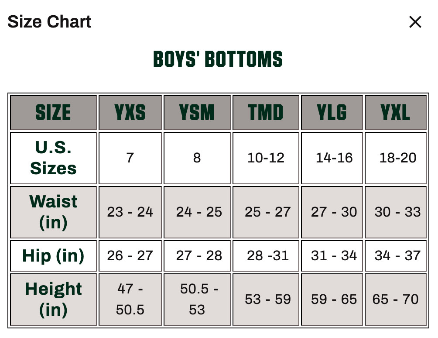The height and width of the screenshot is (338, 438).
Task: Click the 23 - 24 waist cell
Action: pyautogui.click(x=130, y=212)
